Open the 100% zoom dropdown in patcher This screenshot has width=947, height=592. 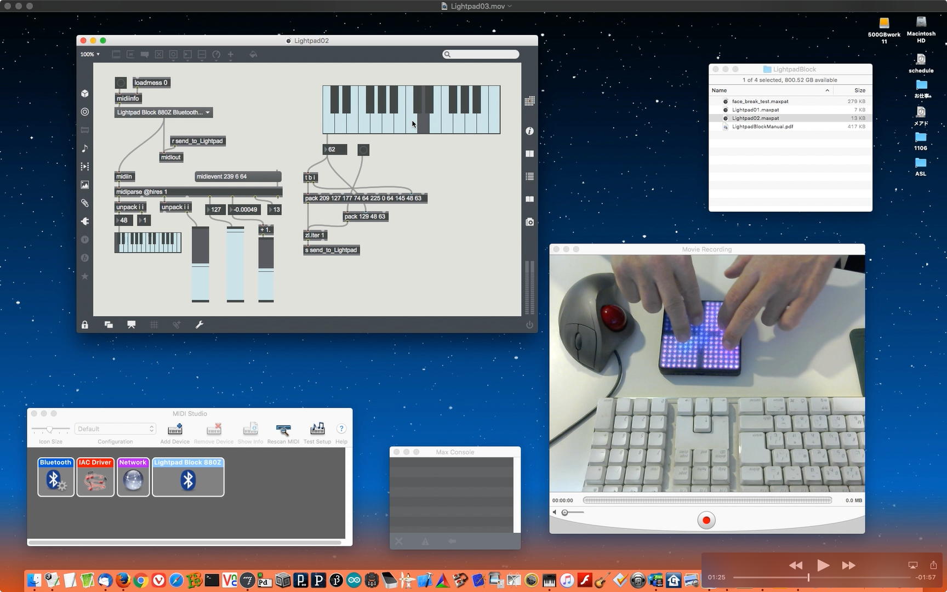click(x=90, y=54)
